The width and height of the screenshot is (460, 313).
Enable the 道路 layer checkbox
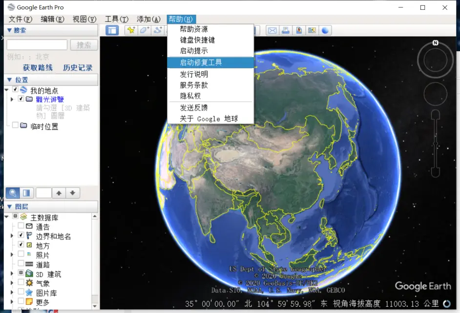(x=21, y=263)
